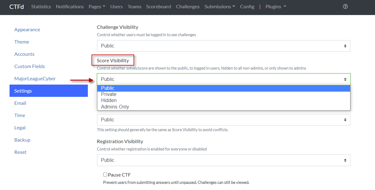This screenshot has height=190, width=375.
Task: Expand the Pages dropdown menu
Action: point(97,6)
